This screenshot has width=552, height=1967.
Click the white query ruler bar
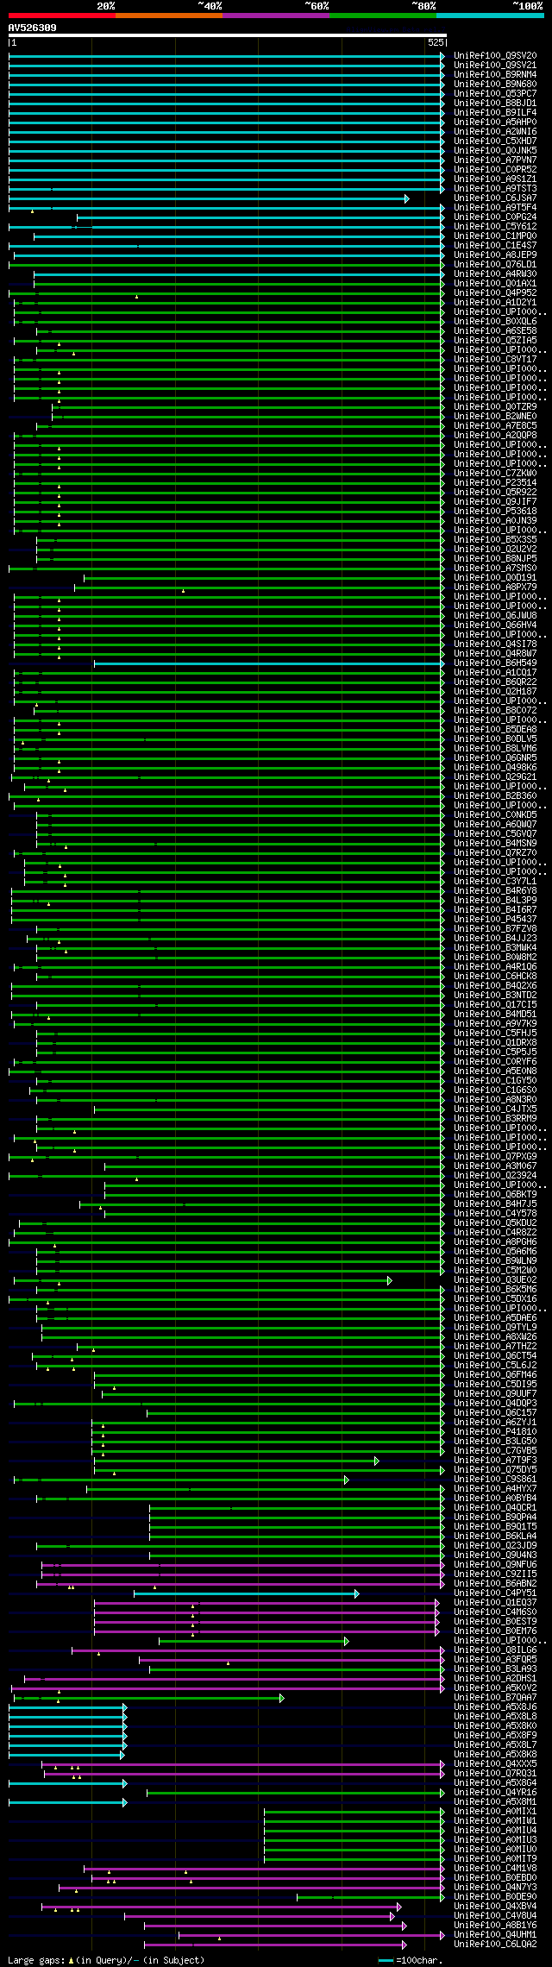[x=227, y=36]
